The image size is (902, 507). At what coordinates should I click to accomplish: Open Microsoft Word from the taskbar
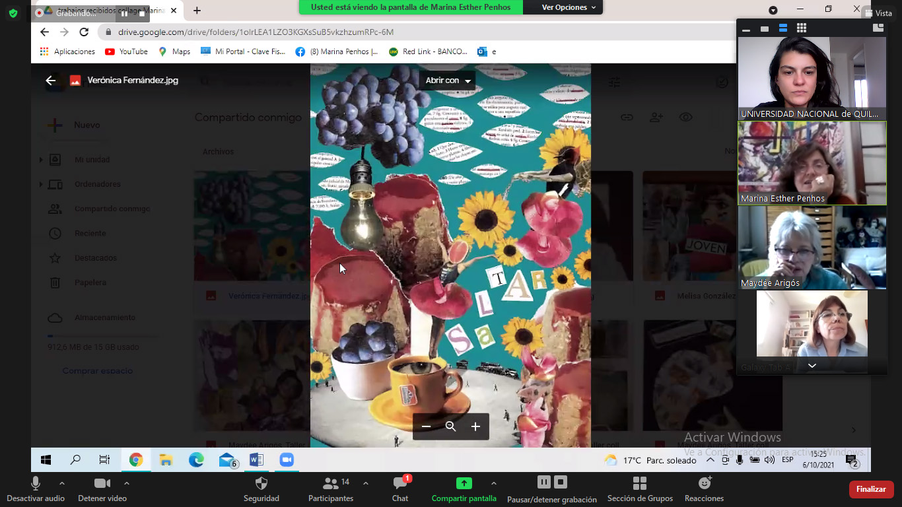(x=256, y=460)
